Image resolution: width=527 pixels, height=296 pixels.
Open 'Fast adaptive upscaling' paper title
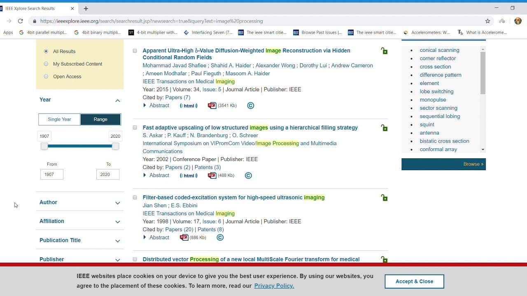250,127
